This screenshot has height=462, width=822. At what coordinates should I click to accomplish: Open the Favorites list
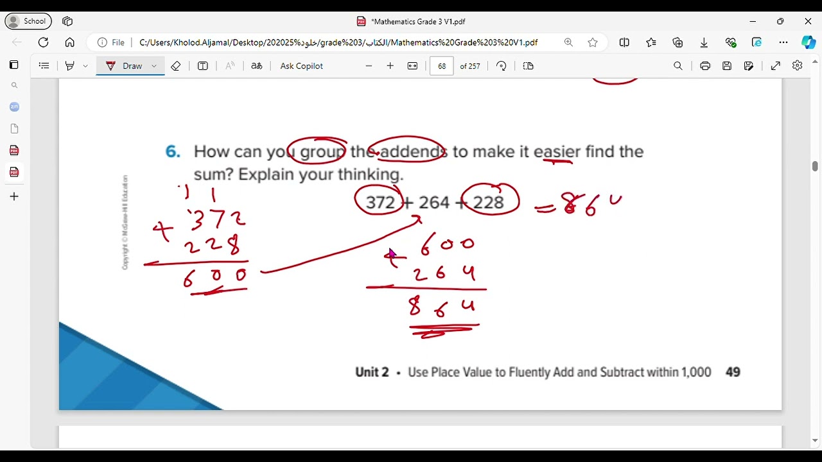[x=651, y=42]
